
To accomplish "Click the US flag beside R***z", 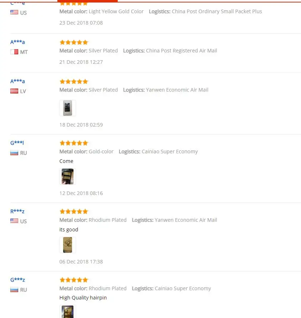I will [x=14, y=221].
